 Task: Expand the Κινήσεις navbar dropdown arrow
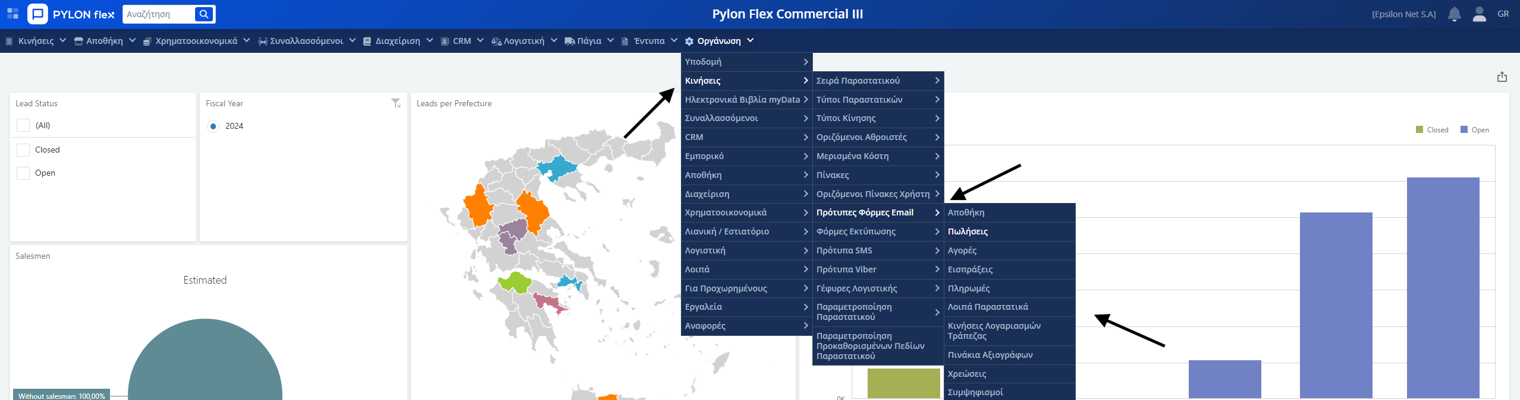tap(62, 40)
